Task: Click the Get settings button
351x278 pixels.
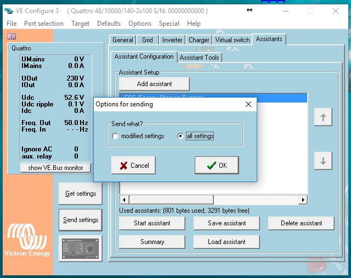Action: point(81,194)
